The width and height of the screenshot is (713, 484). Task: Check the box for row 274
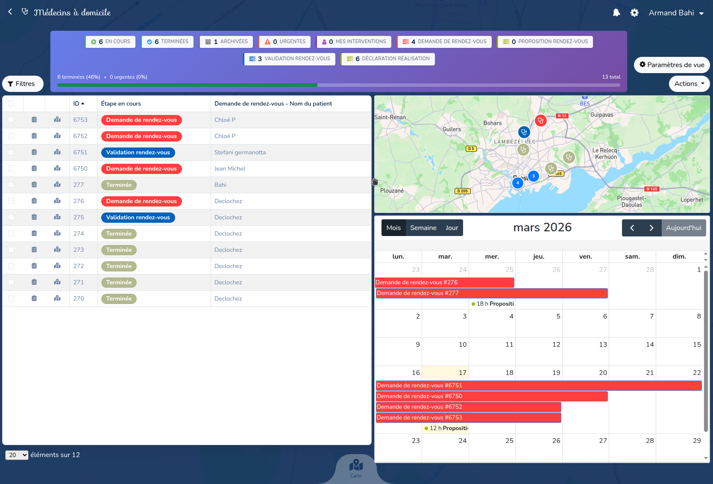tap(11, 233)
